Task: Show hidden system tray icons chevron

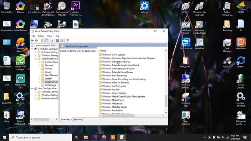Action: tap(205, 137)
